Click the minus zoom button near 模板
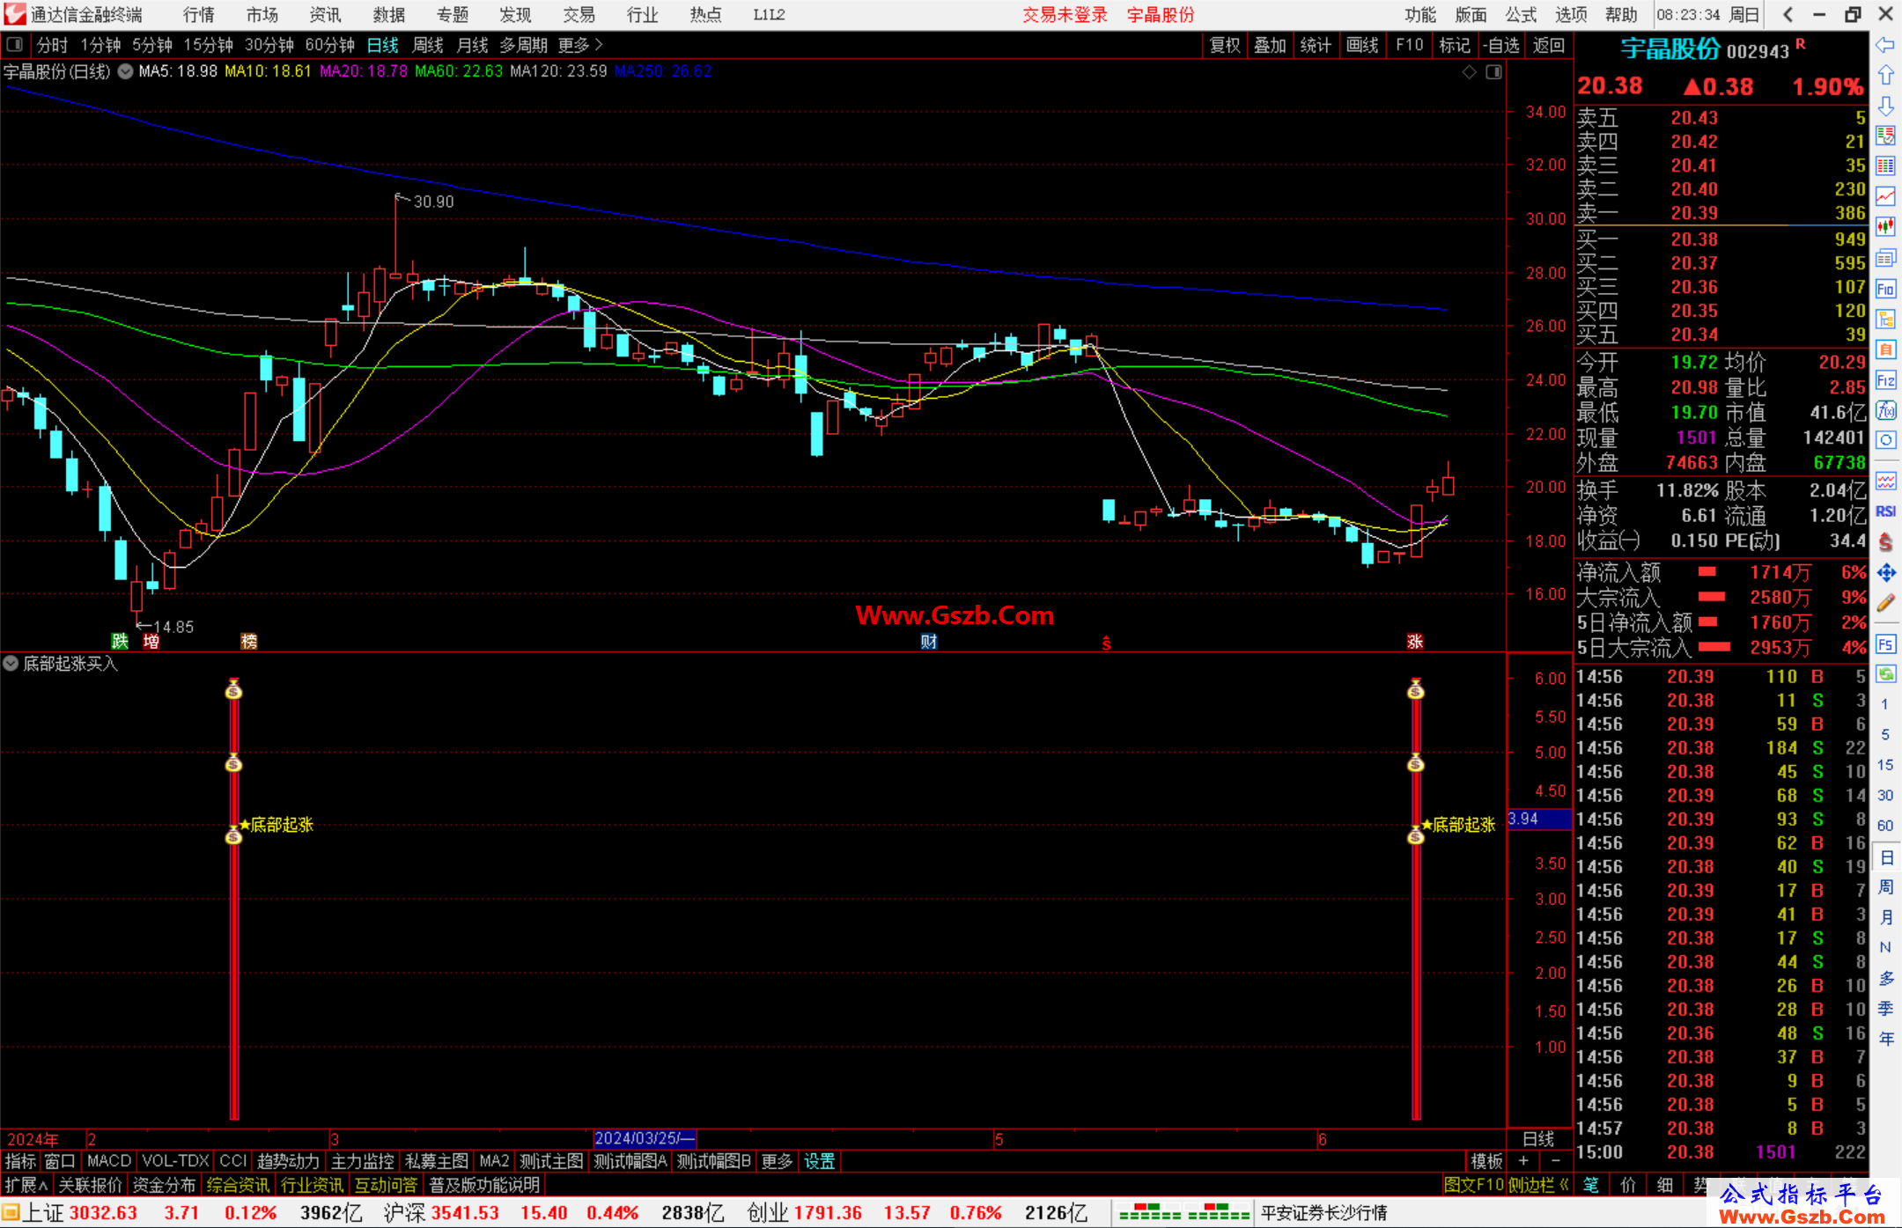Screen dimensions: 1902x1228 (1556, 1162)
